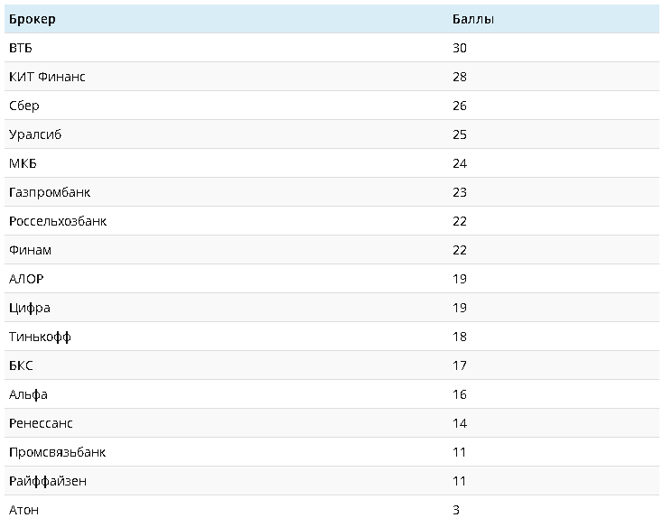This screenshot has height=527, width=663.
Task: Click the Газпромбанк broker cell
Action: pyautogui.click(x=50, y=192)
